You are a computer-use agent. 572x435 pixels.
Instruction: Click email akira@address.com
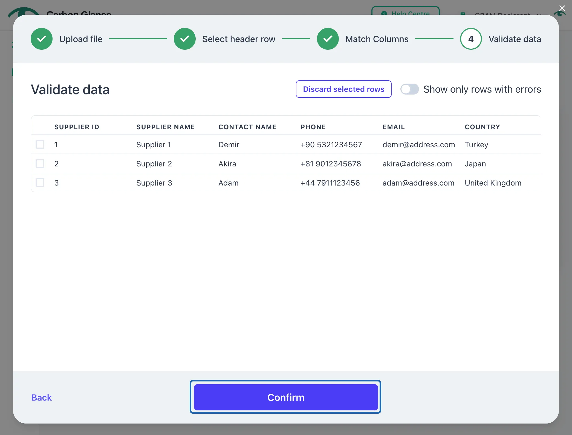(x=417, y=164)
